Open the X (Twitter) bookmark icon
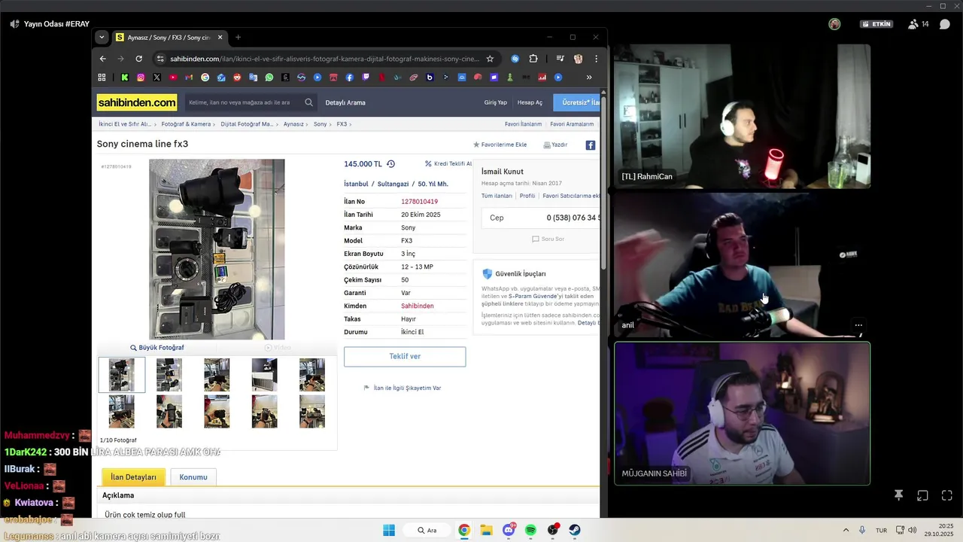Screen dimensions: 963x542 tap(156, 77)
